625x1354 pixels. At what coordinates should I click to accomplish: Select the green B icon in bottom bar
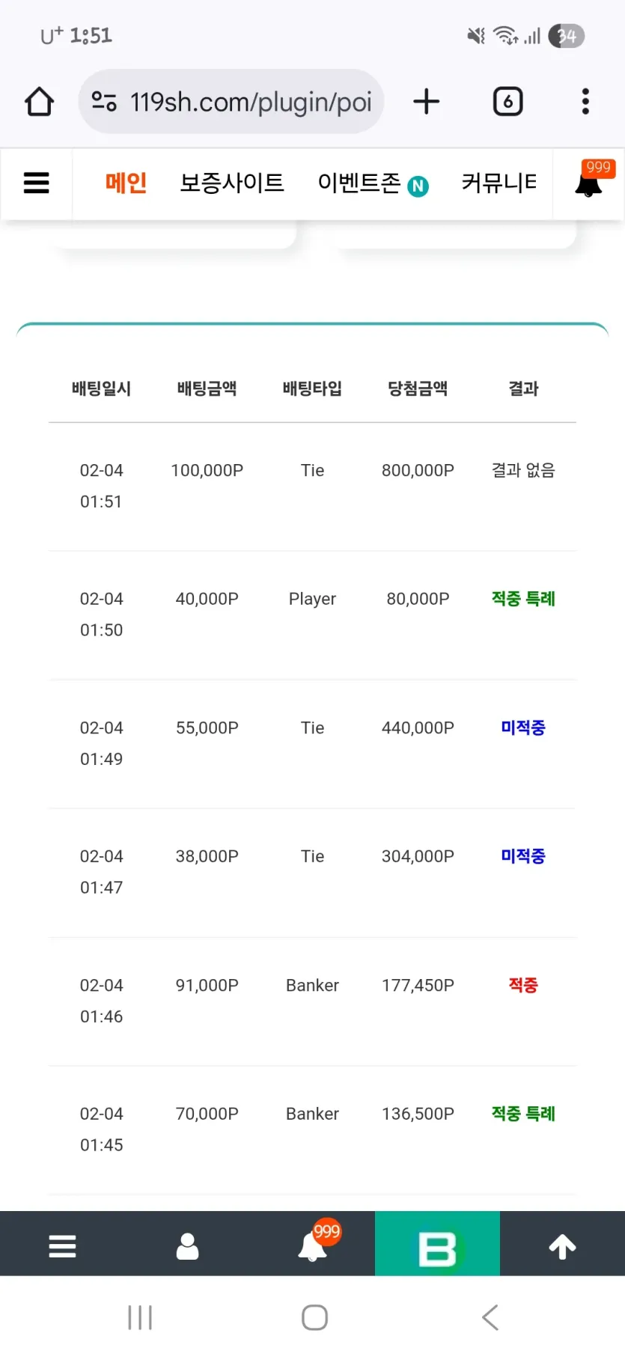(437, 1243)
